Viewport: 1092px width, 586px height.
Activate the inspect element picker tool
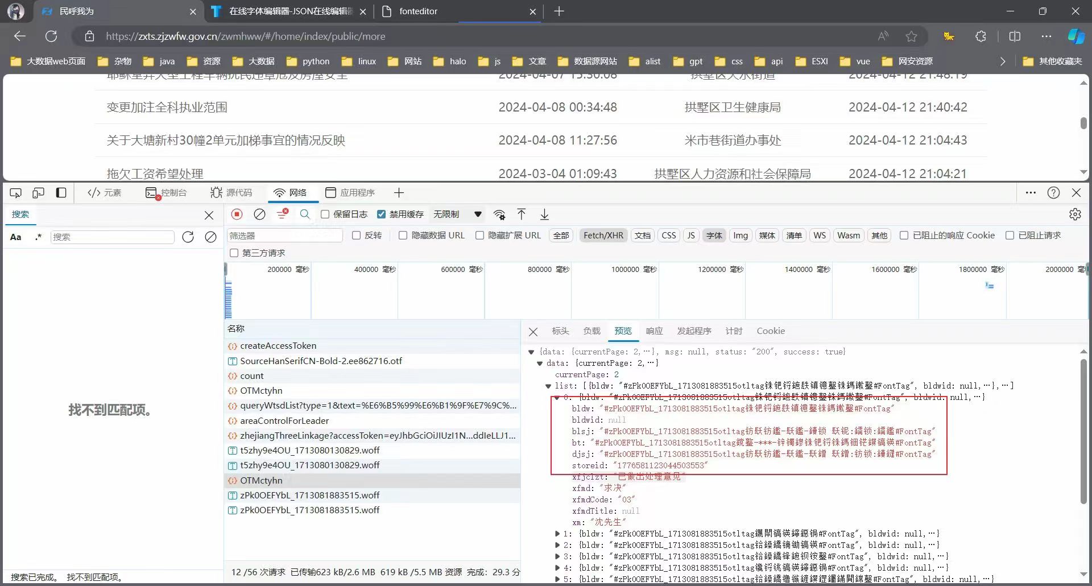point(16,193)
